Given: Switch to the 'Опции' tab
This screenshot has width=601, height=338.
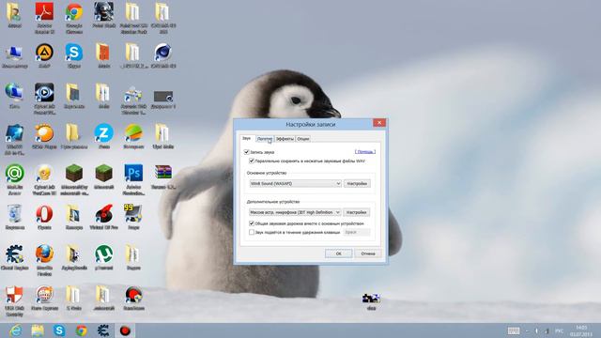Looking at the screenshot, I should coord(303,139).
